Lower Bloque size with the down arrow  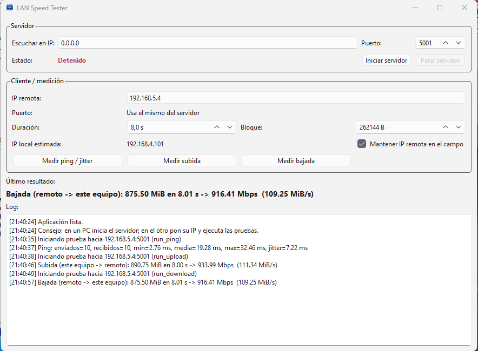(x=459, y=127)
